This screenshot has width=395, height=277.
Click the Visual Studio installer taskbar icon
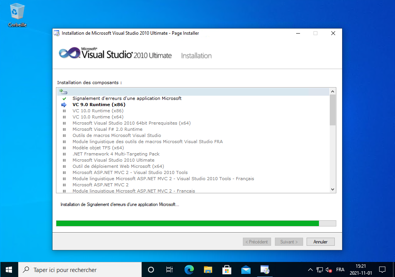point(264,270)
